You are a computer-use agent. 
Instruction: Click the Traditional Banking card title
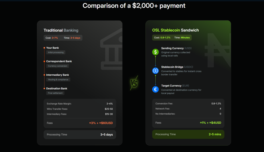pos(61,30)
